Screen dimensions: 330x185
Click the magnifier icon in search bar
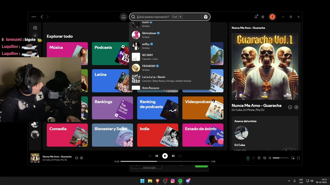(133, 17)
